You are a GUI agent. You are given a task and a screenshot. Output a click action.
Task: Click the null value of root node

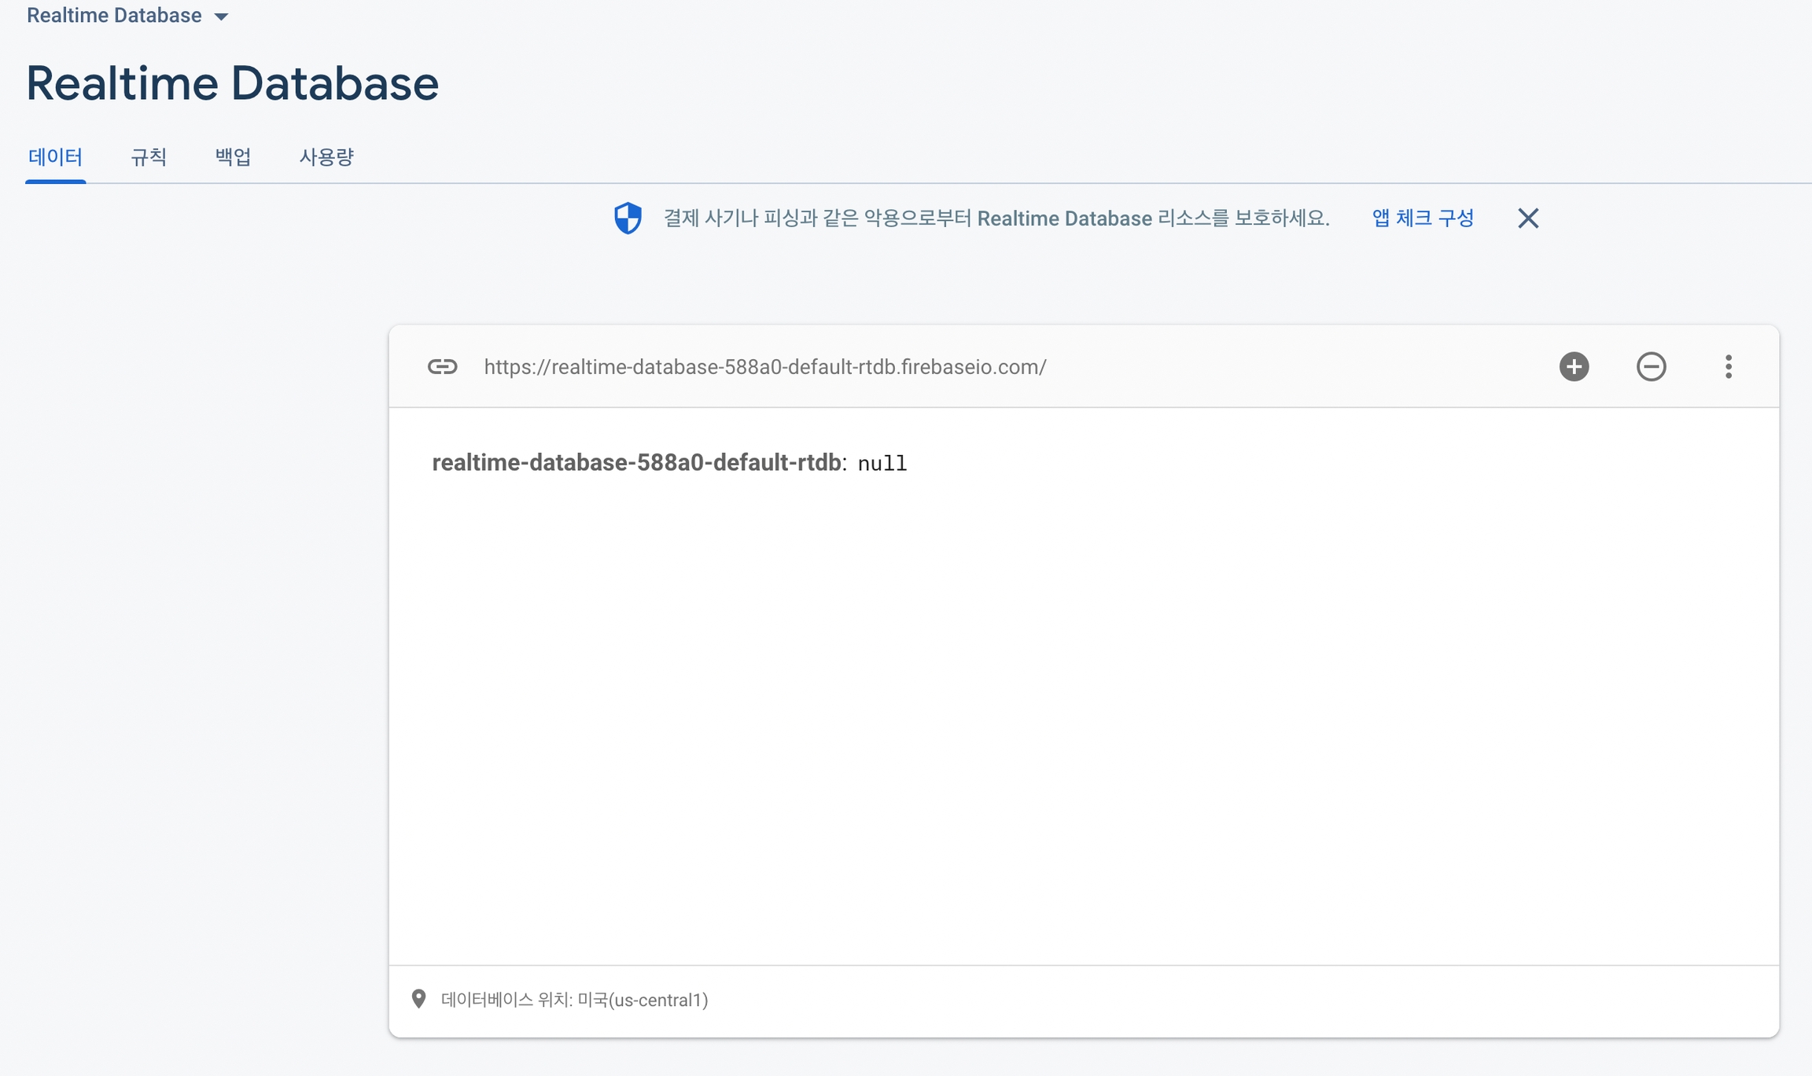tap(882, 464)
